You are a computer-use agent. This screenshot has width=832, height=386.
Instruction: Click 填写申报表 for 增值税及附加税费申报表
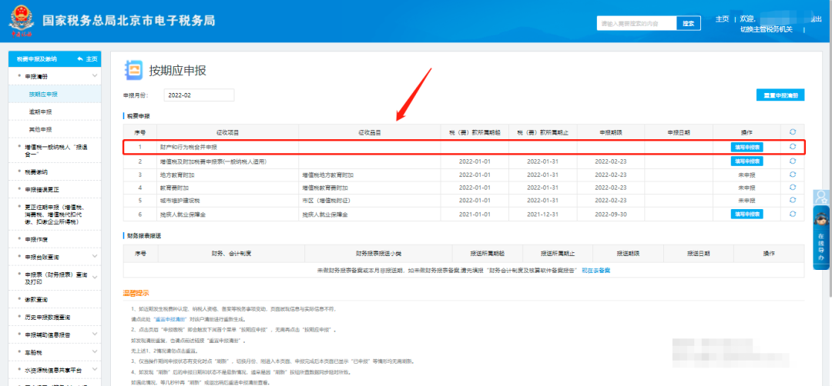(x=746, y=161)
